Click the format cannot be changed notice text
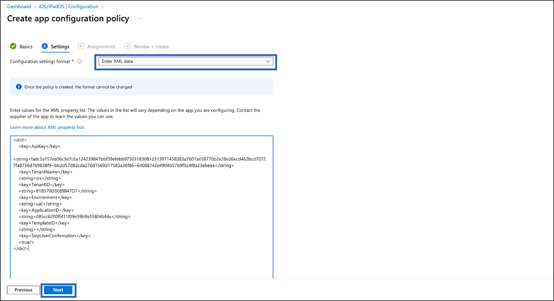The width and height of the screenshot is (554, 301). click(78, 87)
